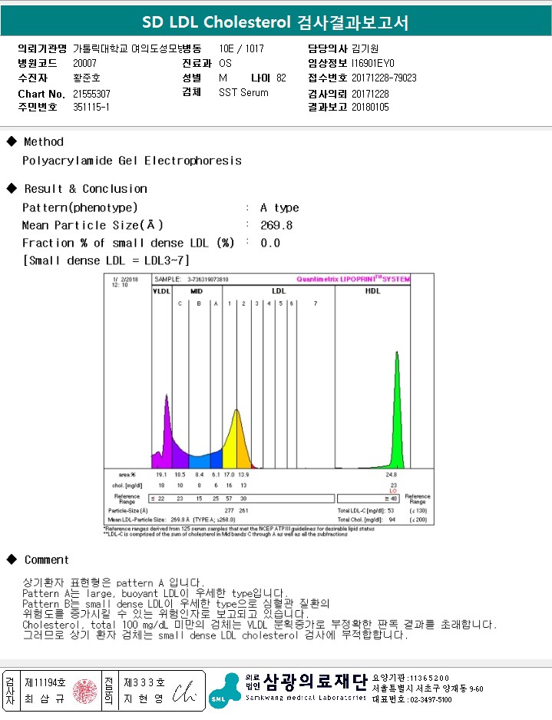Click the diamond bullet before Comment
552x720 pixels.
pyautogui.click(x=12, y=559)
